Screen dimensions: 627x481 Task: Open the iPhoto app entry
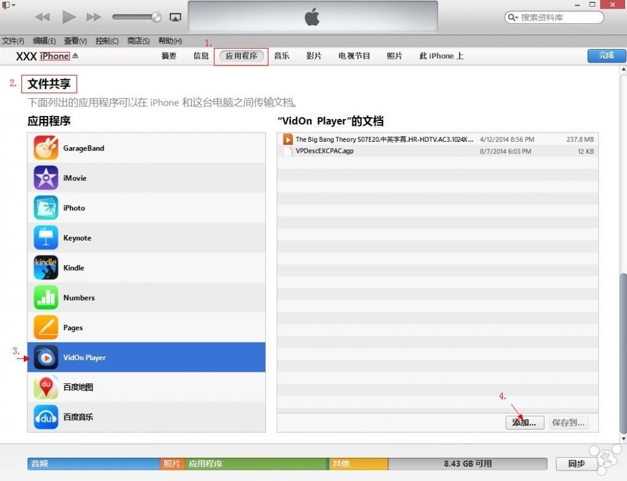click(x=74, y=207)
